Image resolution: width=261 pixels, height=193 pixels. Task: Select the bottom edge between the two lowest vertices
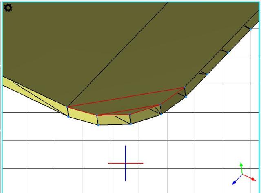pos(114,124)
